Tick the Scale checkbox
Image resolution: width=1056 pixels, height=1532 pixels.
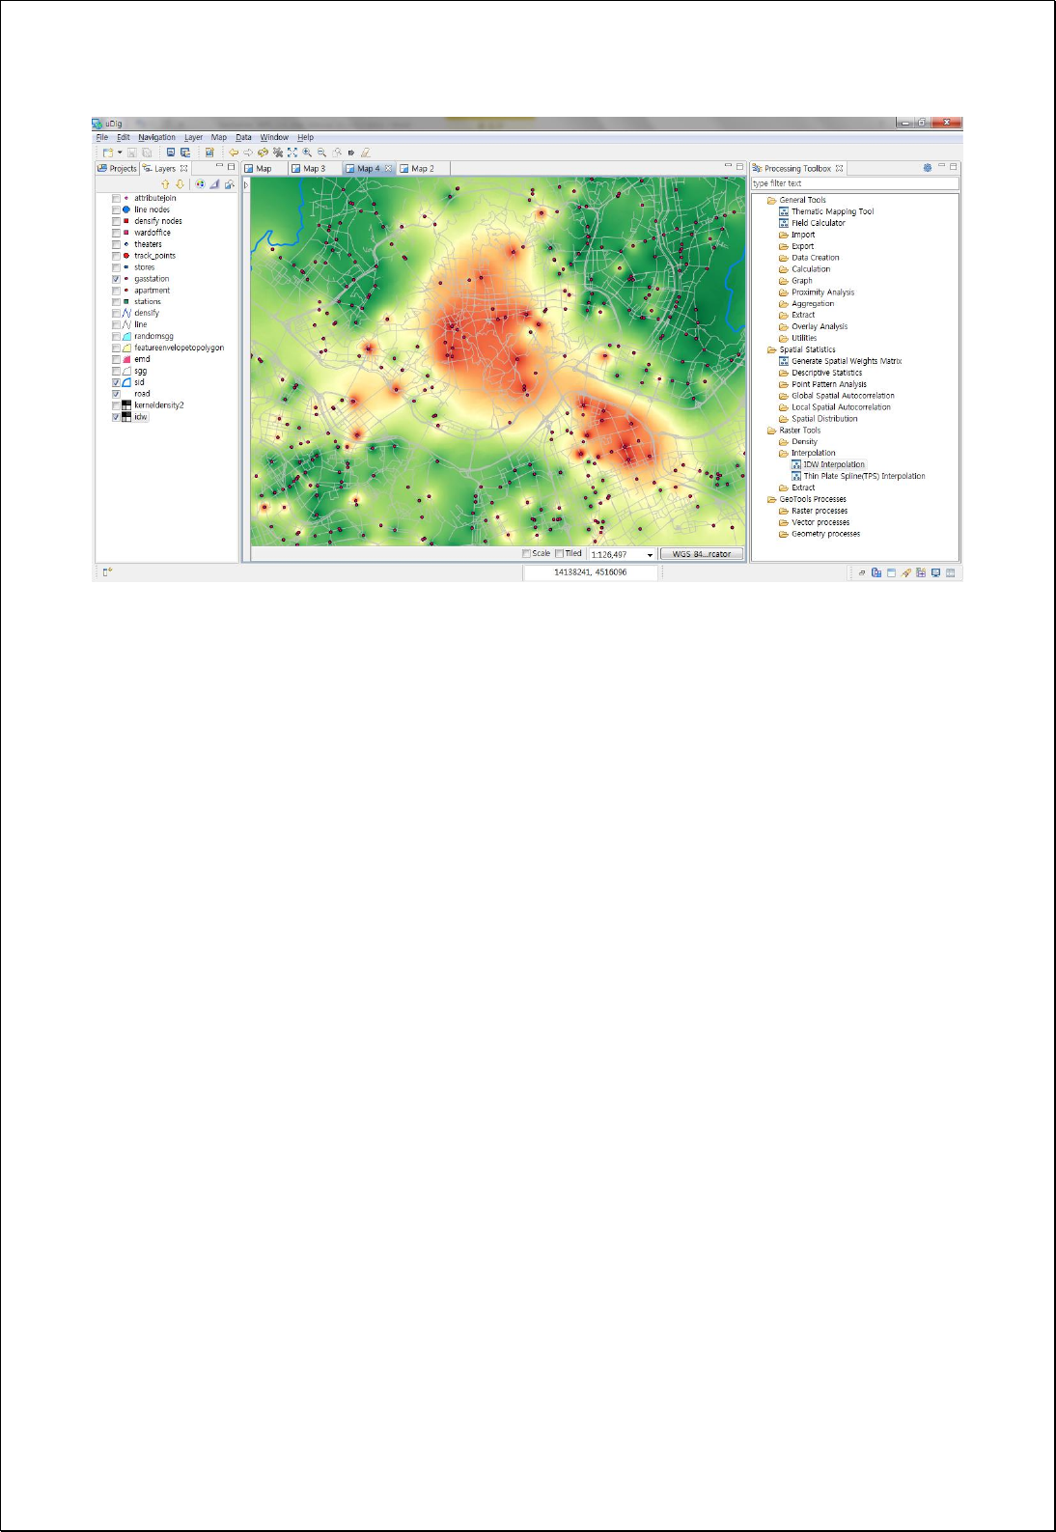pyautogui.click(x=526, y=554)
